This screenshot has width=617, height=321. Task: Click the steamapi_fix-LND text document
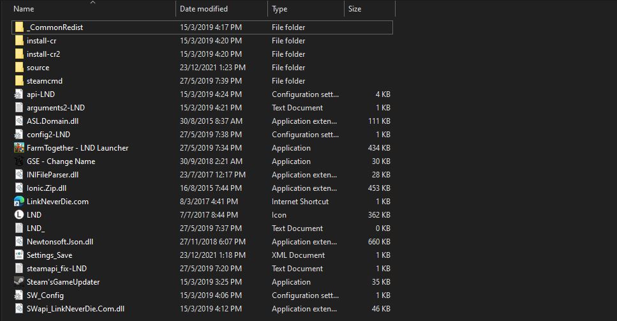pos(56,269)
